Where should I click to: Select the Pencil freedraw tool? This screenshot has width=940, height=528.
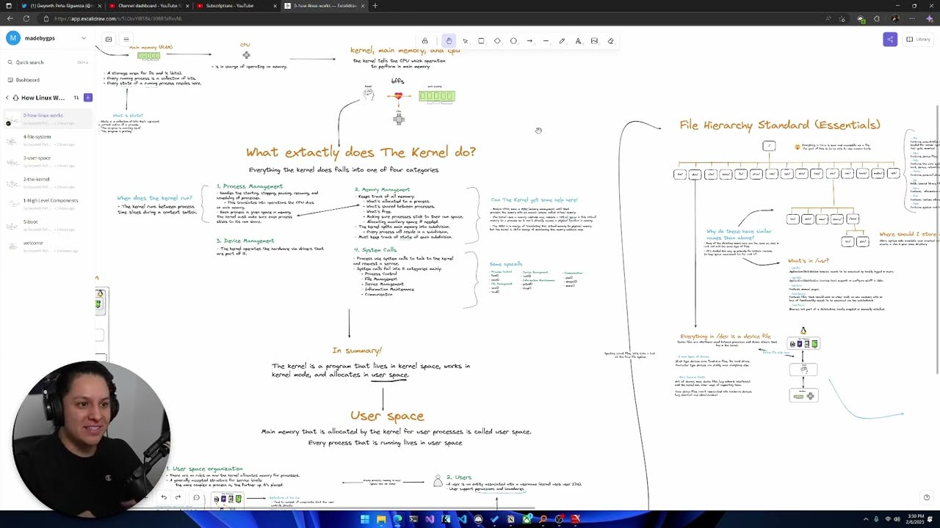coord(562,41)
